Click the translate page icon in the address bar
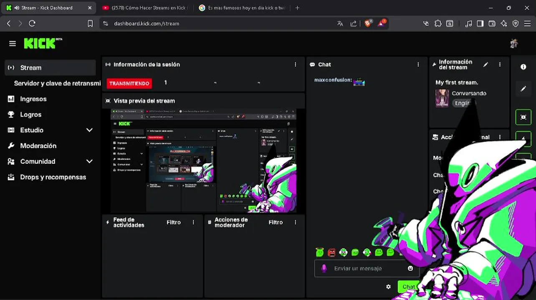This screenshot has width=536, height=300. [340, 24]
